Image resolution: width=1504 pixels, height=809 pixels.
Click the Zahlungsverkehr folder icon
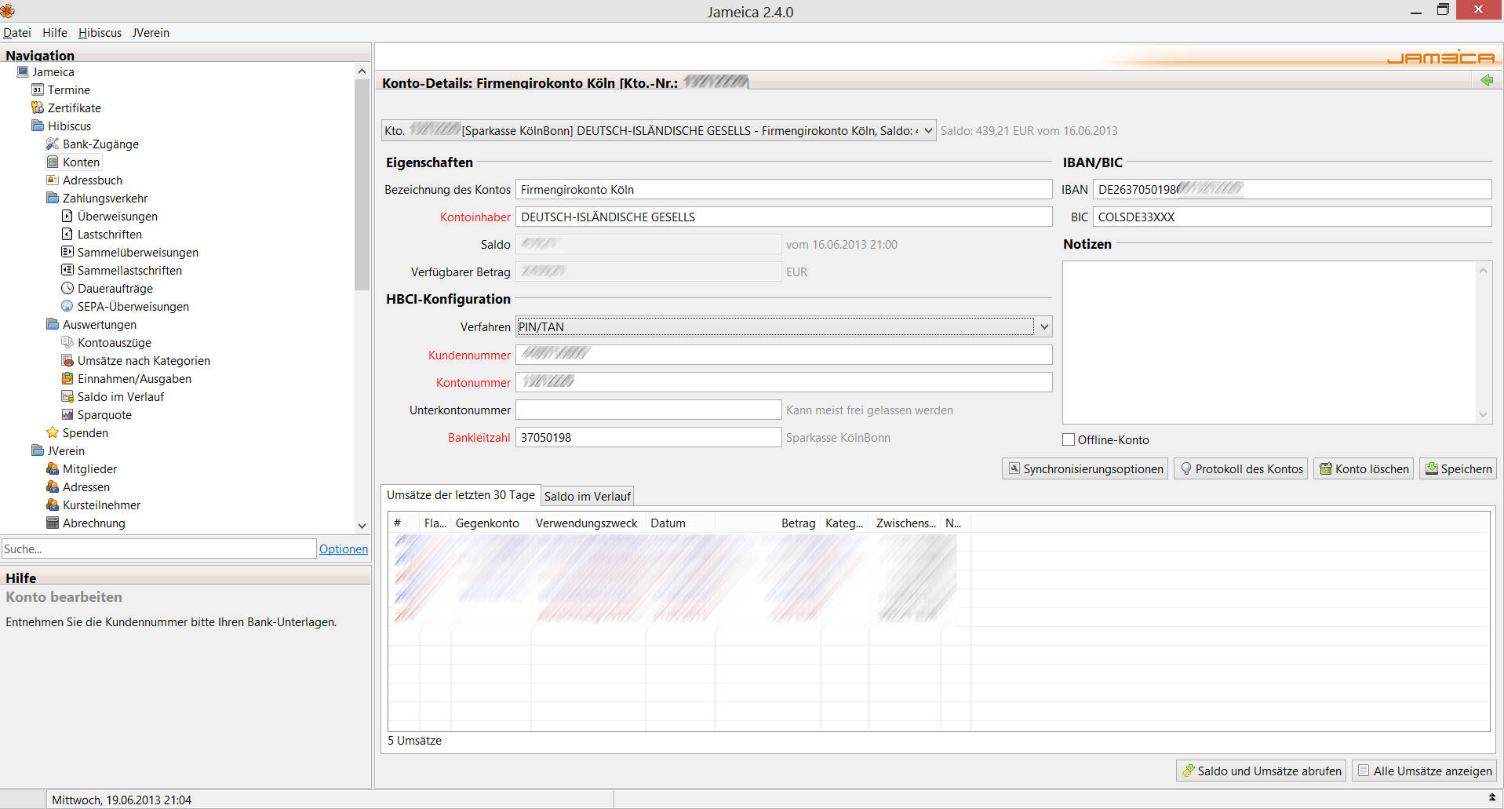coord(53,198)
